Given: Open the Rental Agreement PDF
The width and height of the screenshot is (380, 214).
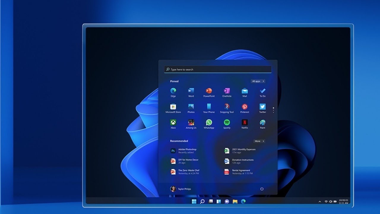Looking at the screenshot, I should coord(241,172).
